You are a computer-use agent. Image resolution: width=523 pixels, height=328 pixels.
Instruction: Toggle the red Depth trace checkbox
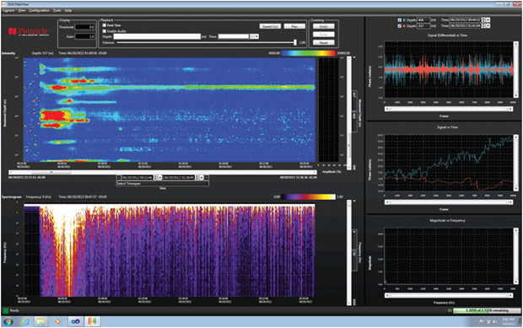pyautogui.click(x=400, y=25)
